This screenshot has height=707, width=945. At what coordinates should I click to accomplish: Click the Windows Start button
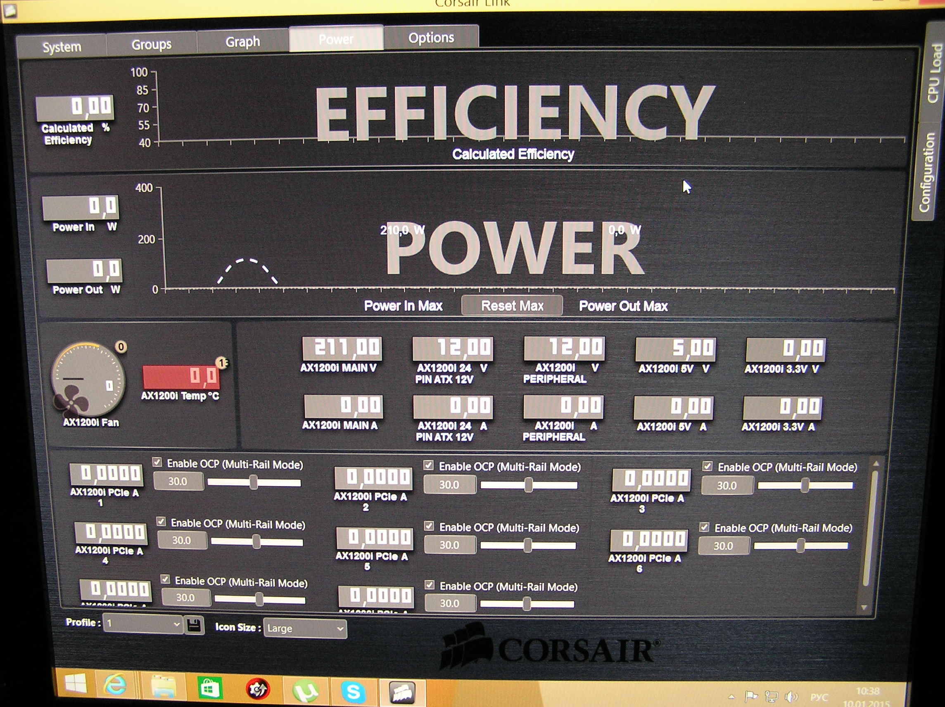click(x=75, y=683)
